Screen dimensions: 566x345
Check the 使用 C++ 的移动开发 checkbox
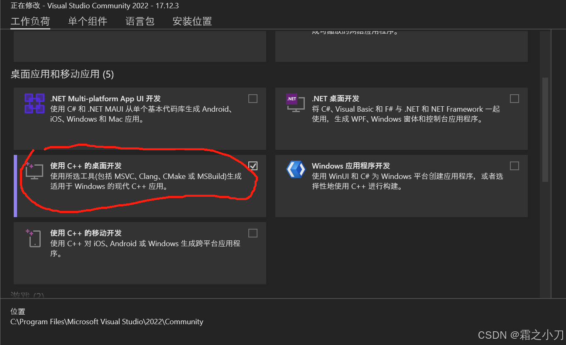(253, 233)
